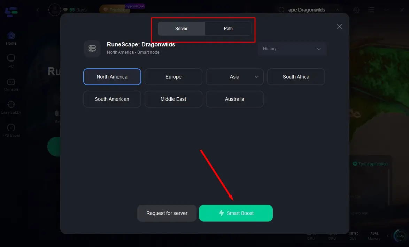The image size is (409, 247).
Task: Click the search magnifier icon
Action: (281, 10)
